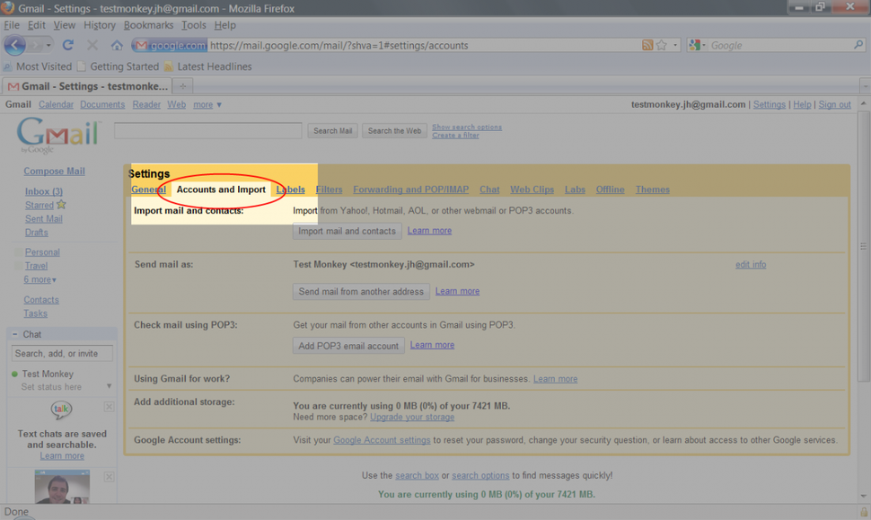Click the search engine icon in the Google bar
Viewport: 871px width, 520px height.
click(x=695, y=44)
